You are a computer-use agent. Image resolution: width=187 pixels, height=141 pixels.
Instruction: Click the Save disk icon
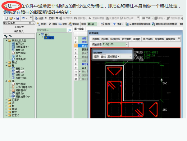(18, 18)
